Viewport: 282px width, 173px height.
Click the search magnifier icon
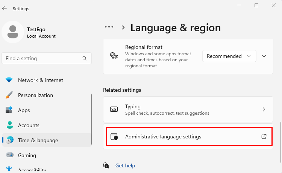85,58
